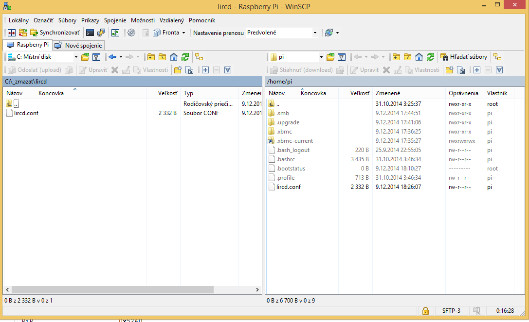Open the Lokálny menu

tap(18, 20)
